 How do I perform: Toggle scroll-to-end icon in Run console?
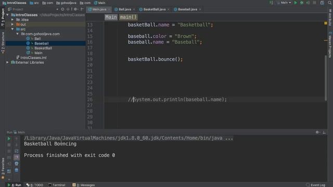point(16,157)
